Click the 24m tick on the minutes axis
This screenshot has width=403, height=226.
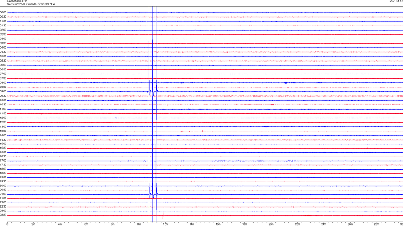point(324,224)
